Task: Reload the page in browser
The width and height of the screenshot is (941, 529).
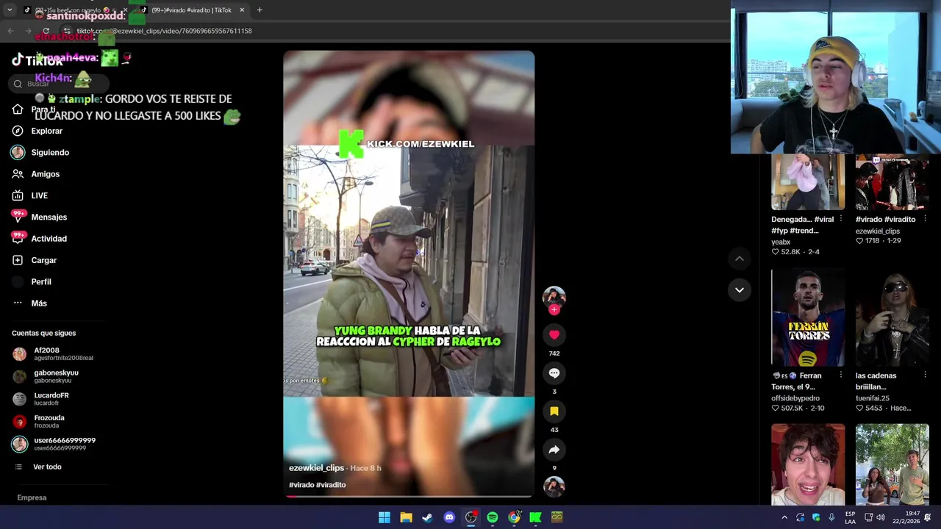Action: pyautogui.click(x=46, y=31)
